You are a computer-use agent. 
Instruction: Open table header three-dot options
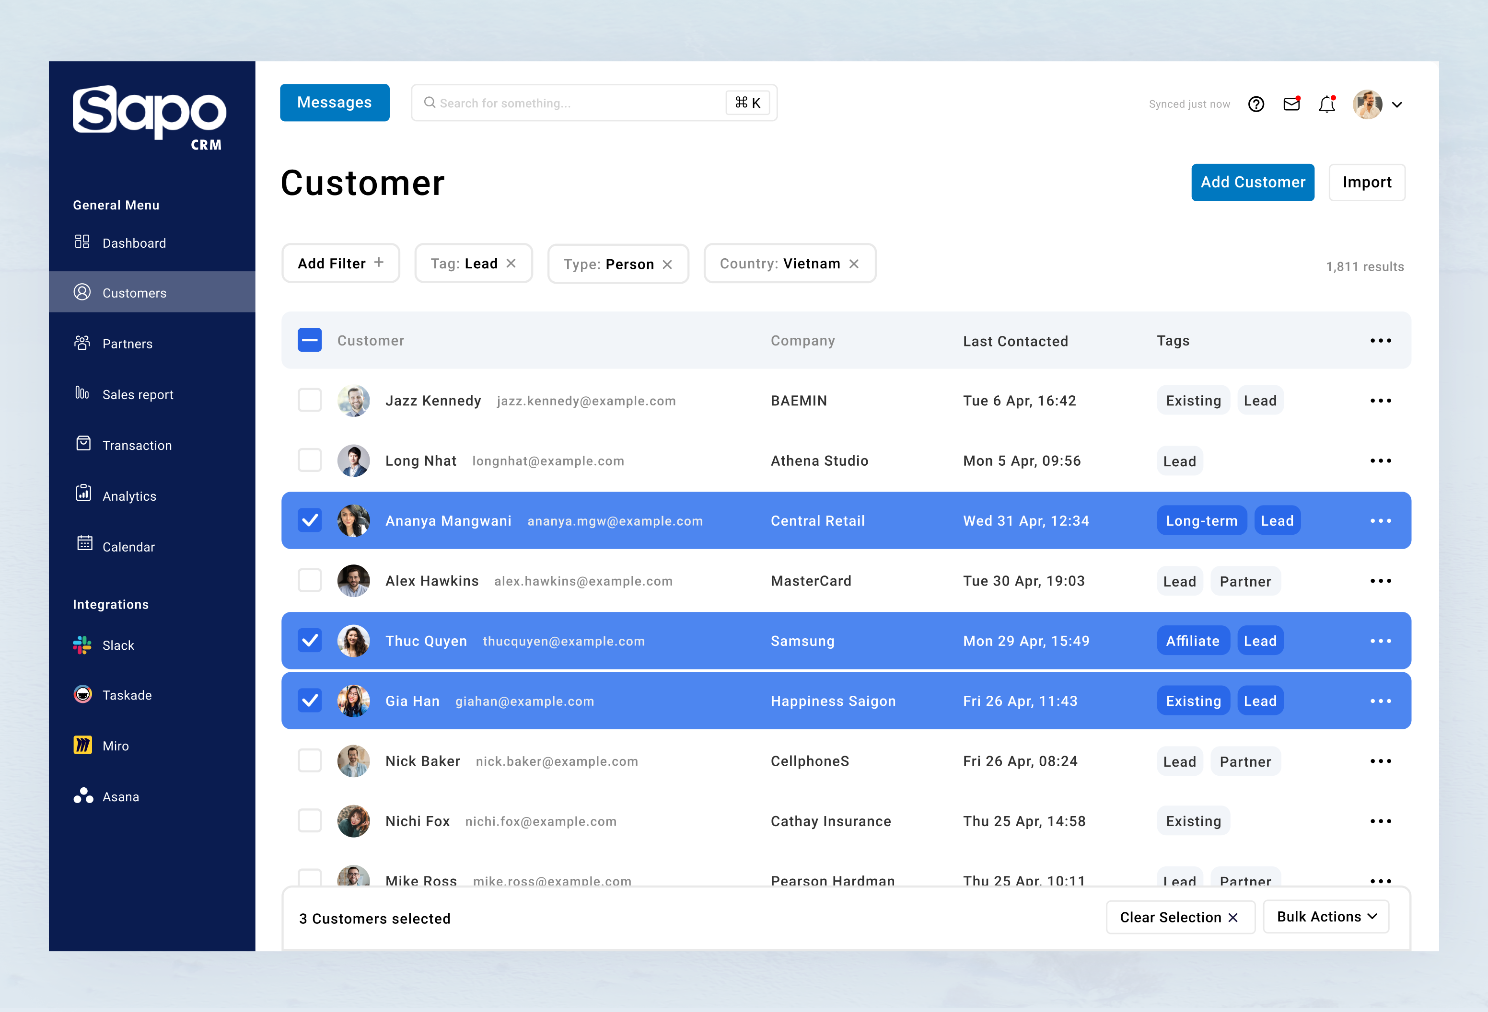click(1381, 341)
